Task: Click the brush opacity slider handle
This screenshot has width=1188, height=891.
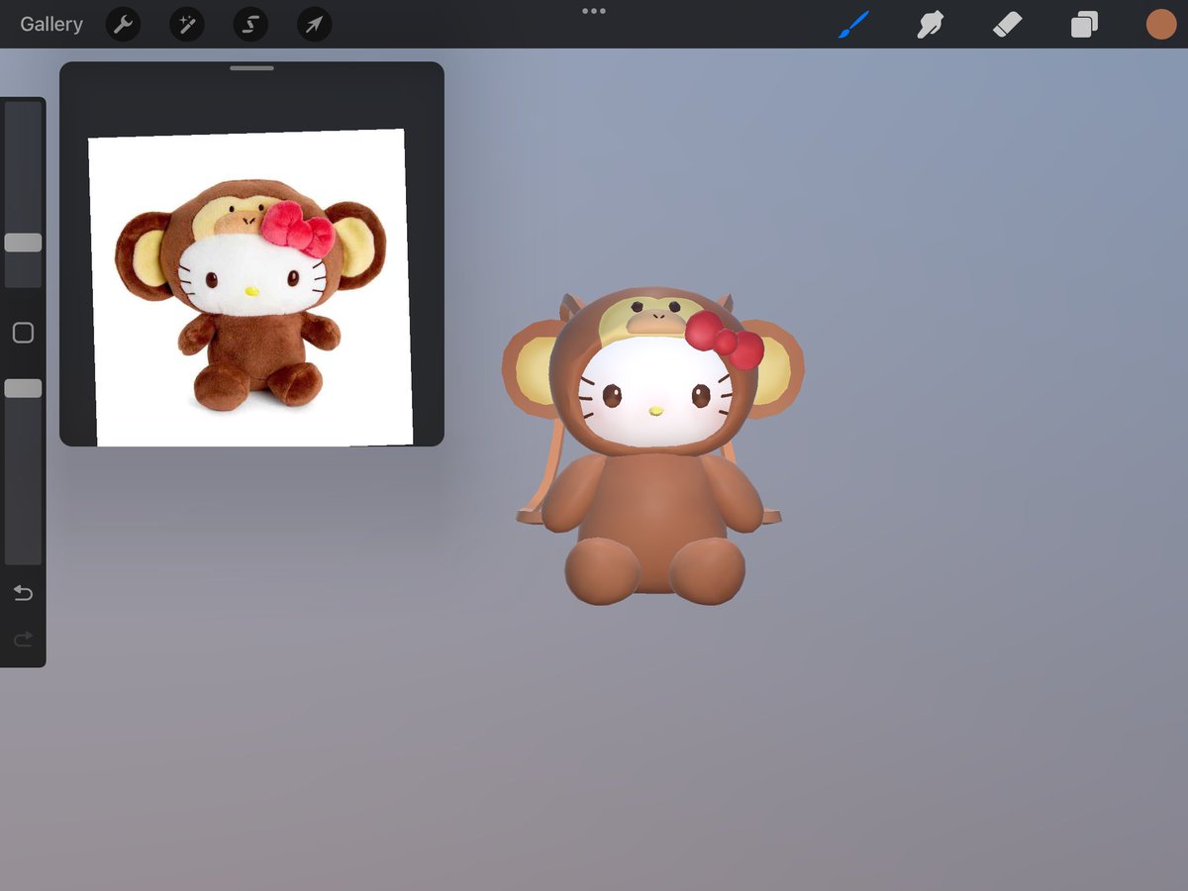Action: click(x=23, y=388)
